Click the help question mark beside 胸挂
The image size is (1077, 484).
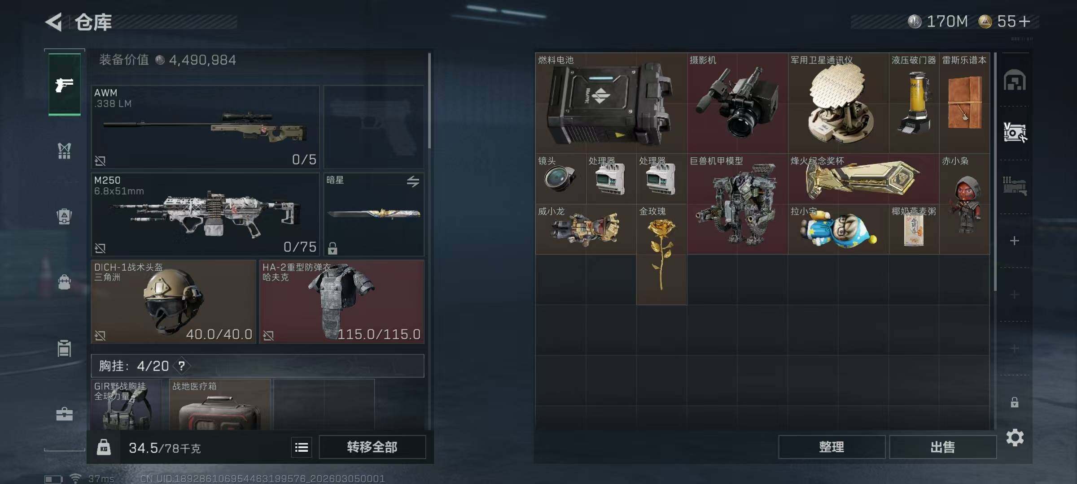tap(182, 366)
